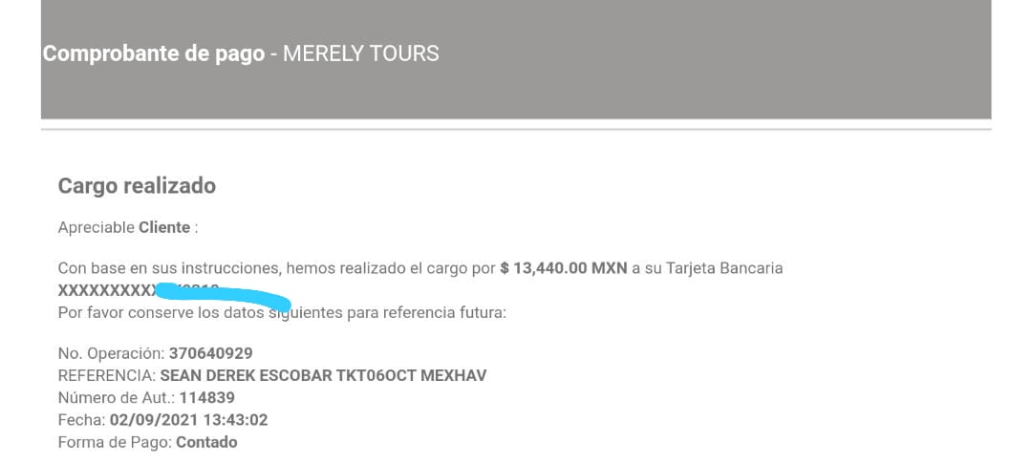
Task: Select the date 02/09/2021 13:43:02
Action: (189, 420)
